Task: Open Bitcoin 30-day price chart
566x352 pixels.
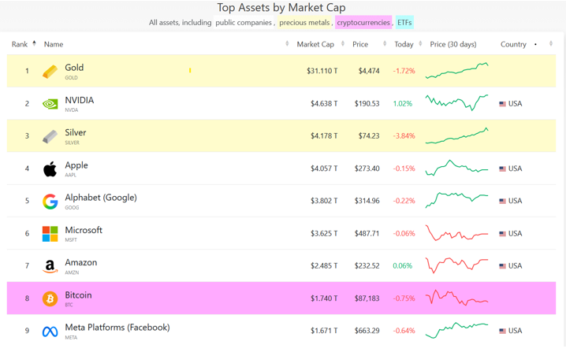Action: tap(457, 298)
